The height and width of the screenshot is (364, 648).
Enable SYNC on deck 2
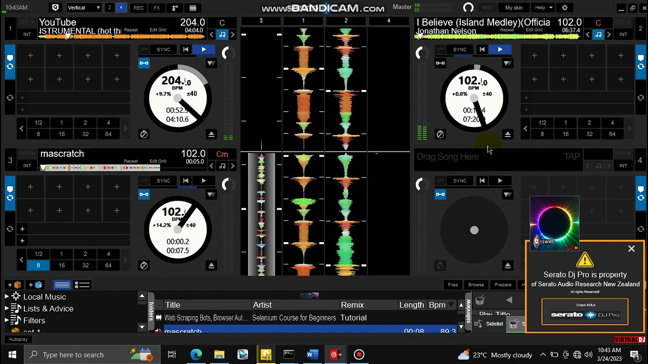click(x=460, y=49)
